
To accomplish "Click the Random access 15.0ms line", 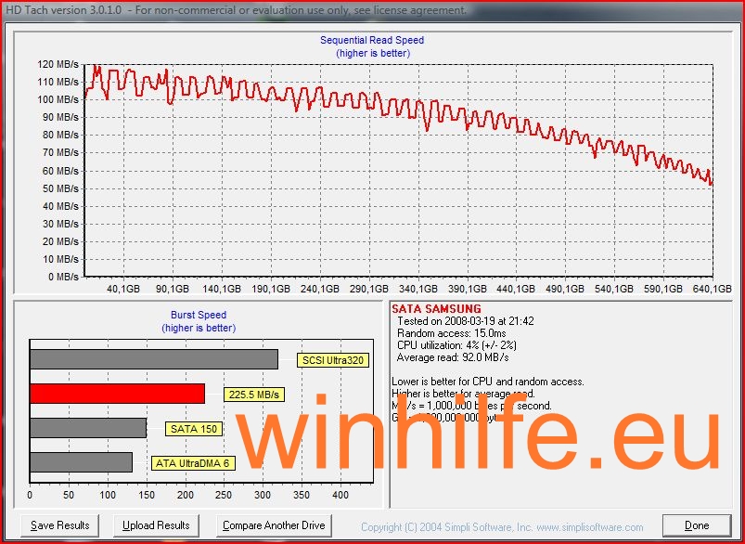I will point(452,333).
